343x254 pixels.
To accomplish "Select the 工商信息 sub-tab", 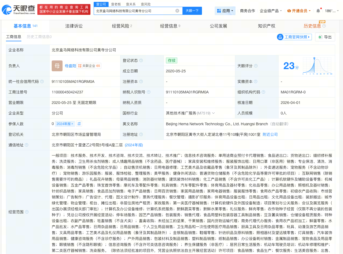I will coord(14,37).
